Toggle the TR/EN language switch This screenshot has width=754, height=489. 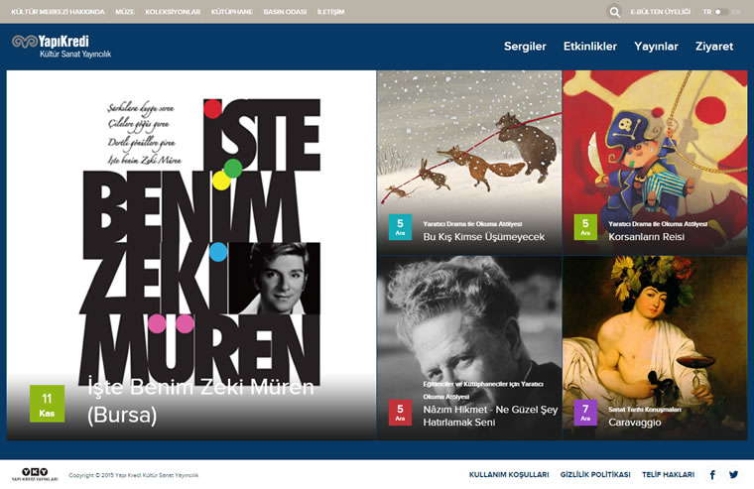coord(720,12)
